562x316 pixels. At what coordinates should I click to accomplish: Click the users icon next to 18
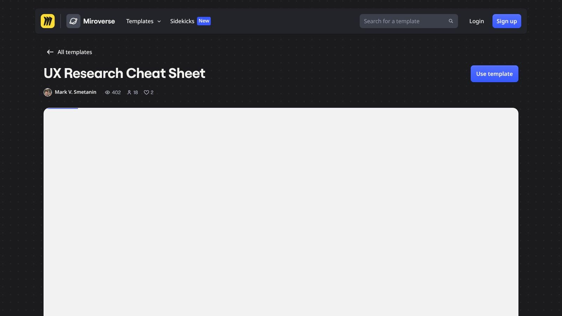129,92
